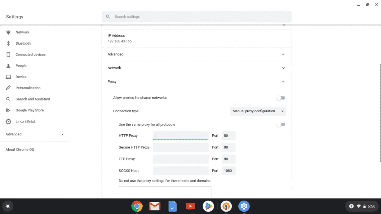
Task: Click the Personalisation brush icon
Action: (9, 88)
